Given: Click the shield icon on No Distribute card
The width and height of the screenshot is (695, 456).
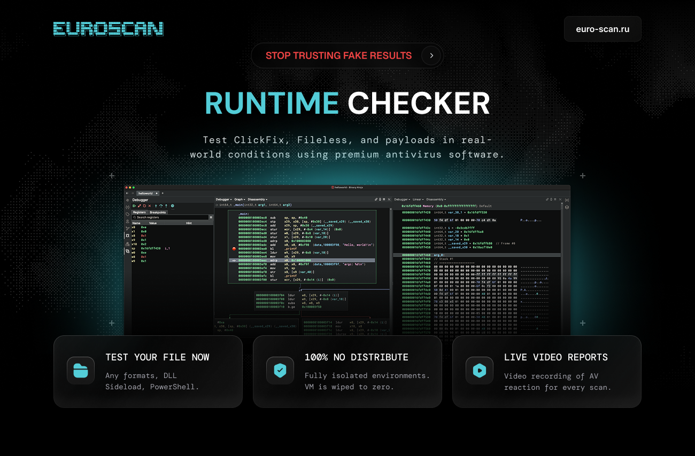Looking at the screenshot, I should point(280,371).
